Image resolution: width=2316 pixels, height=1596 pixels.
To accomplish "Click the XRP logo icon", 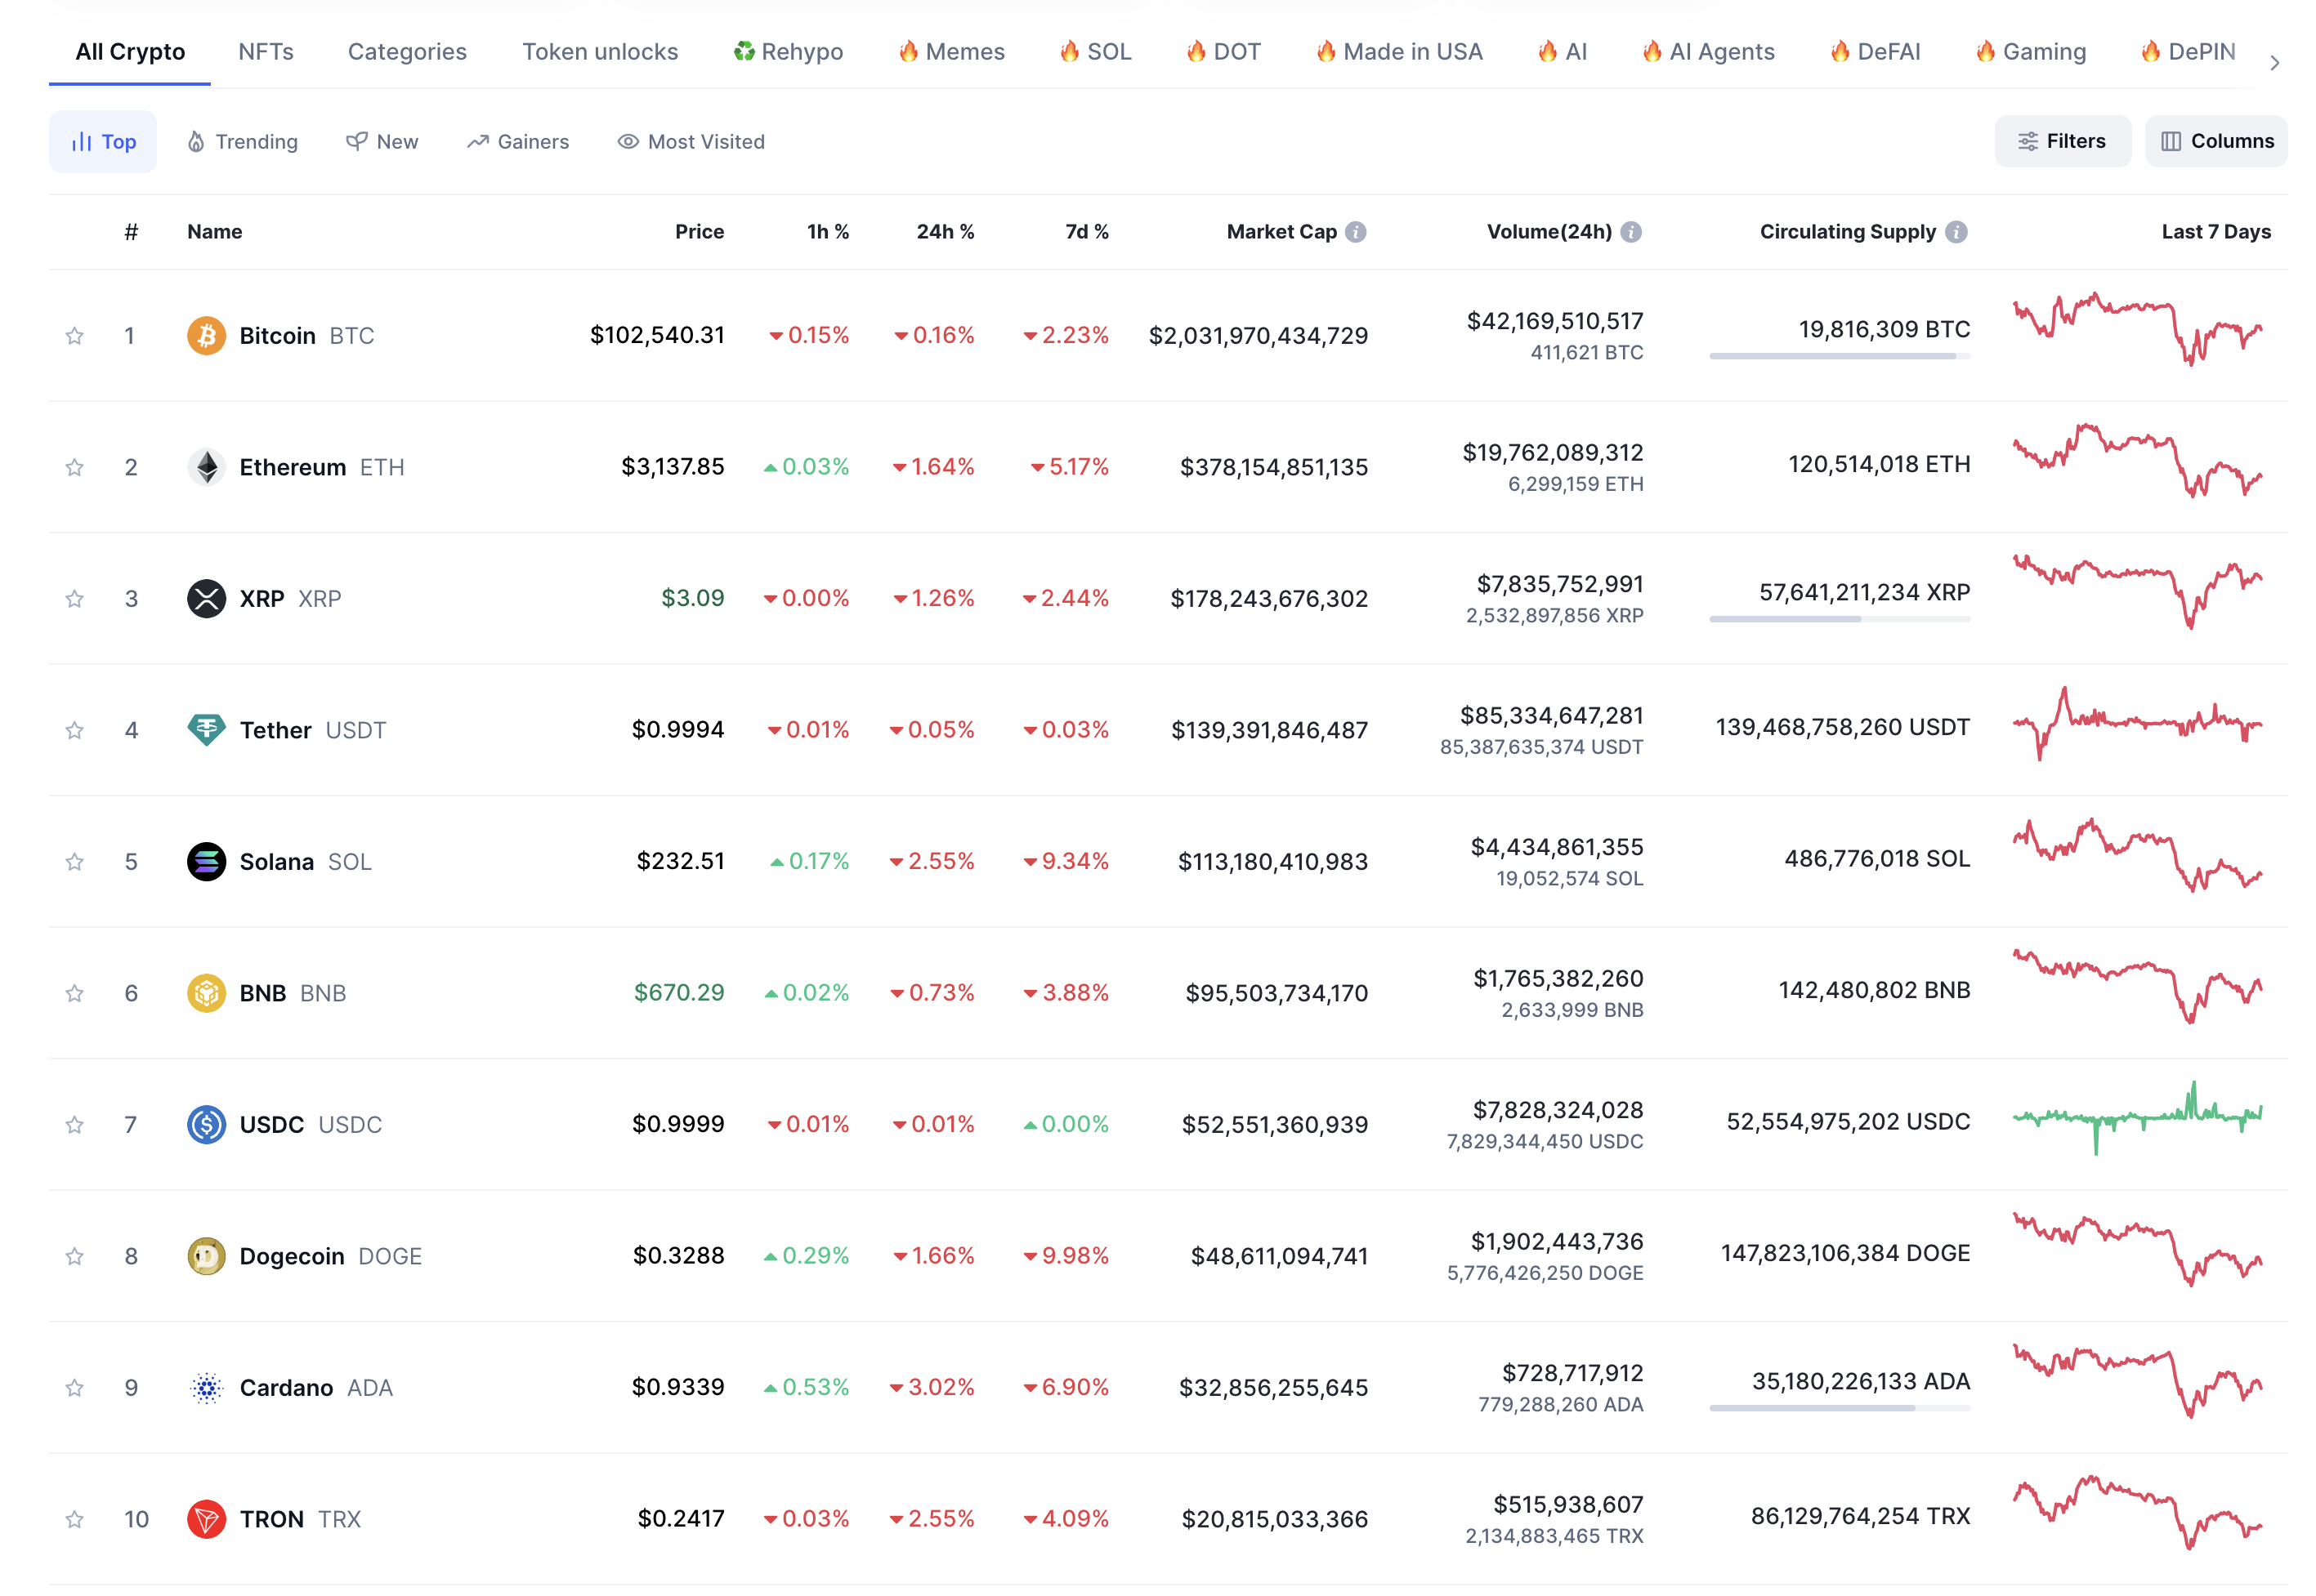I will coord(206,599).
